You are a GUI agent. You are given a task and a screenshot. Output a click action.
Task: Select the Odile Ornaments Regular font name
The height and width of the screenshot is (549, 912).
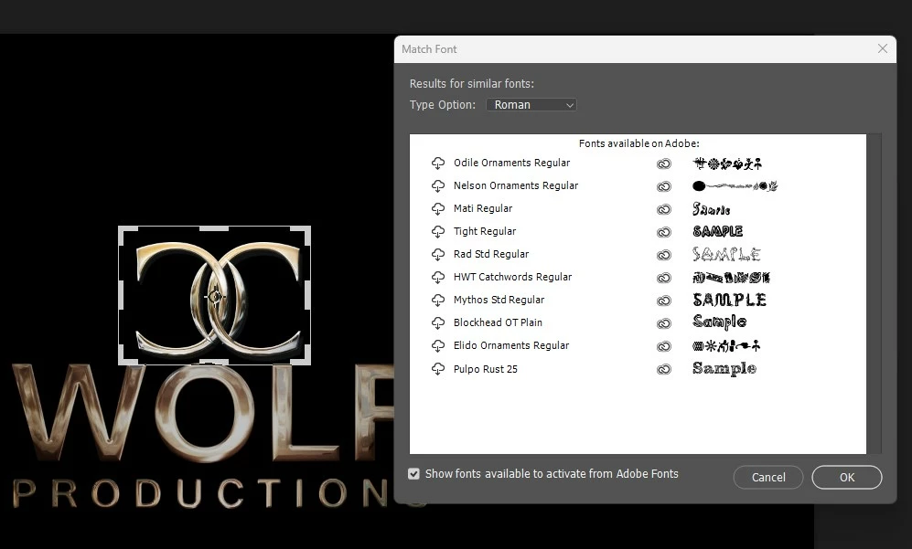point(512,163)
